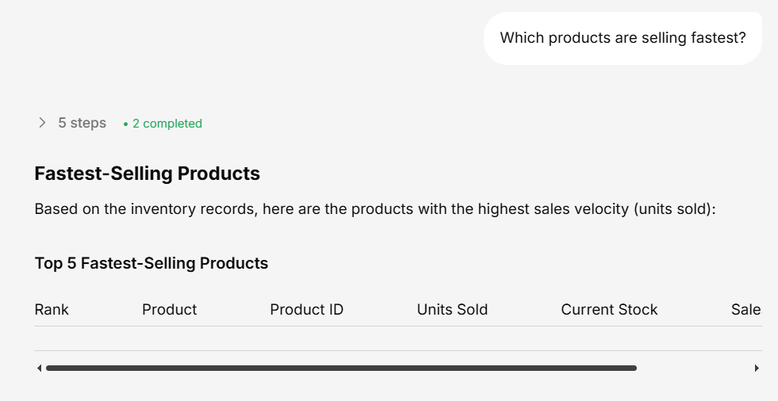Click the "Top 5 Fastest-Selling Products" subheading
This screenshot has width=778, height=401.
151,263
